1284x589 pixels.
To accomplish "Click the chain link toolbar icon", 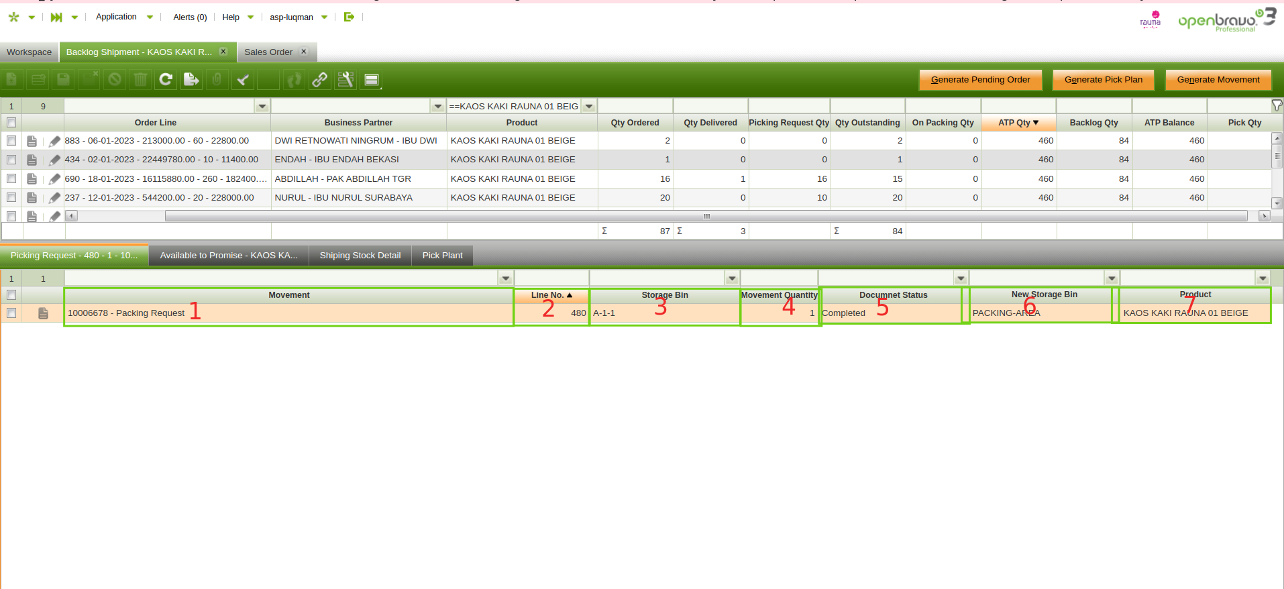I will pyautogui.click(x=320, y=80).
